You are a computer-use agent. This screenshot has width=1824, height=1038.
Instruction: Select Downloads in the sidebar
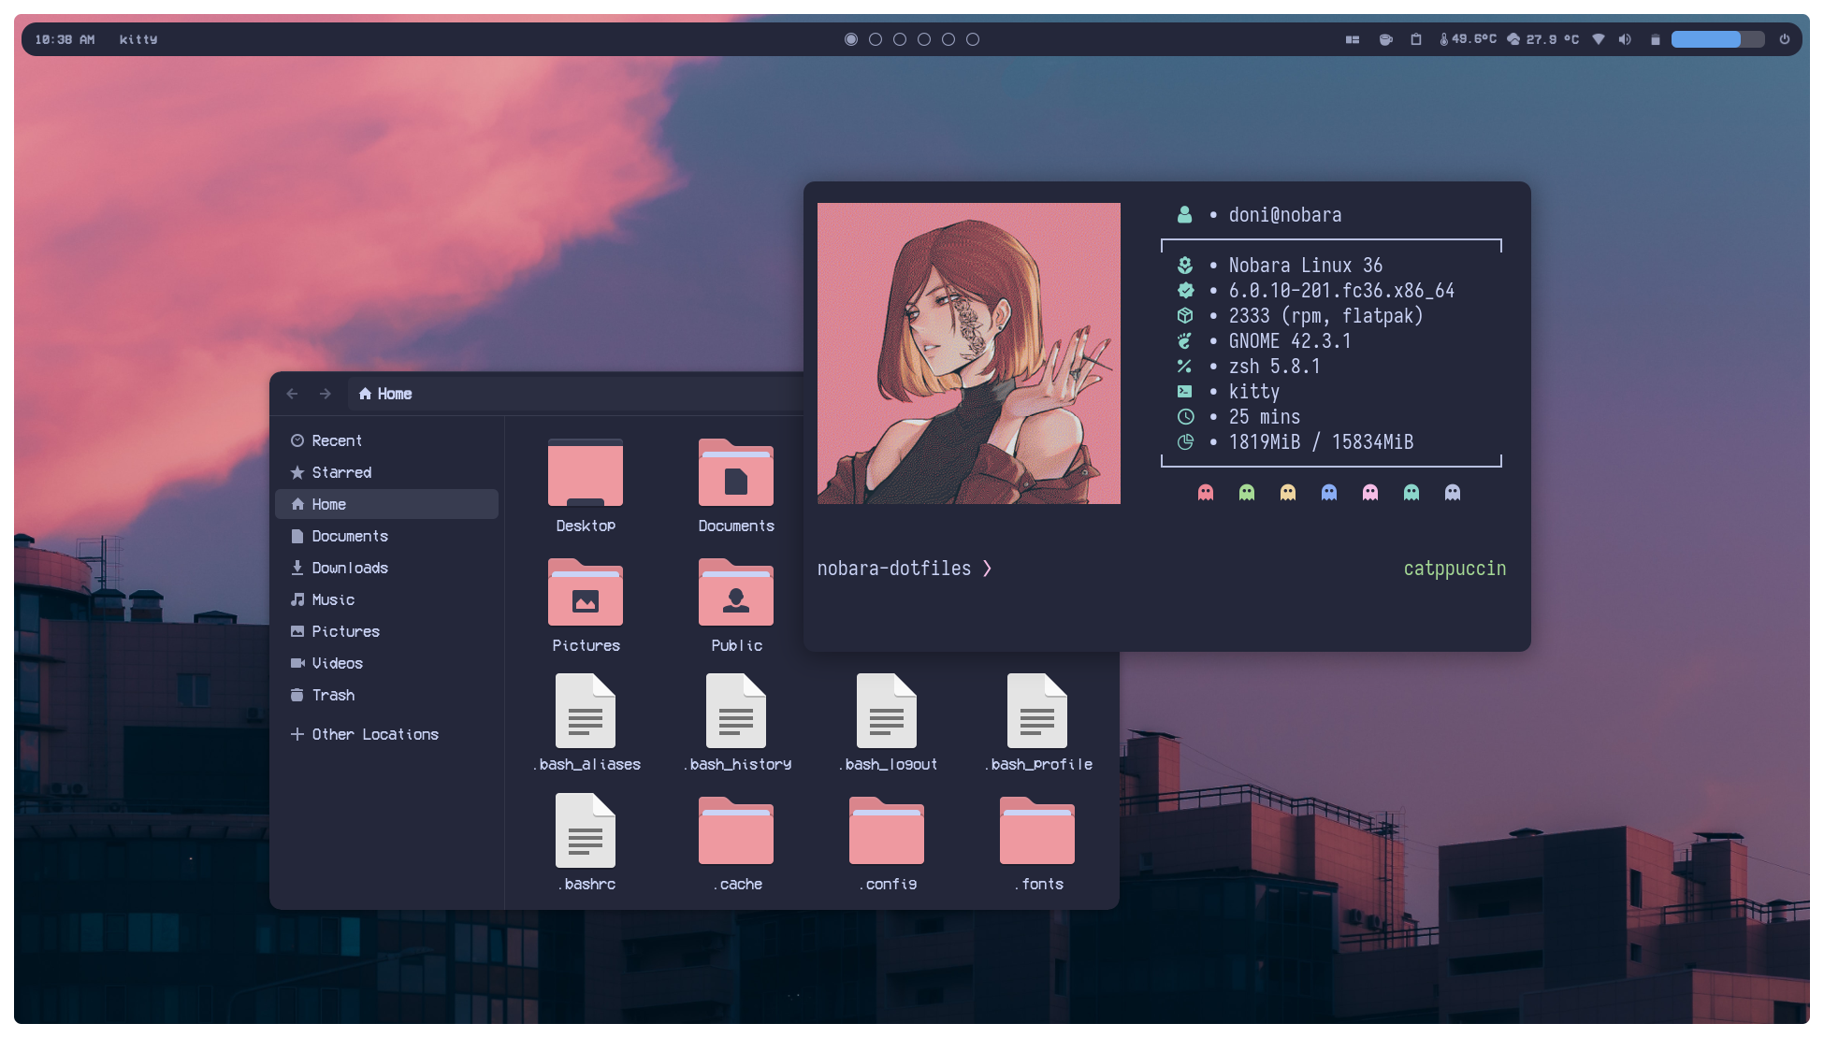[x=349, y=568]
